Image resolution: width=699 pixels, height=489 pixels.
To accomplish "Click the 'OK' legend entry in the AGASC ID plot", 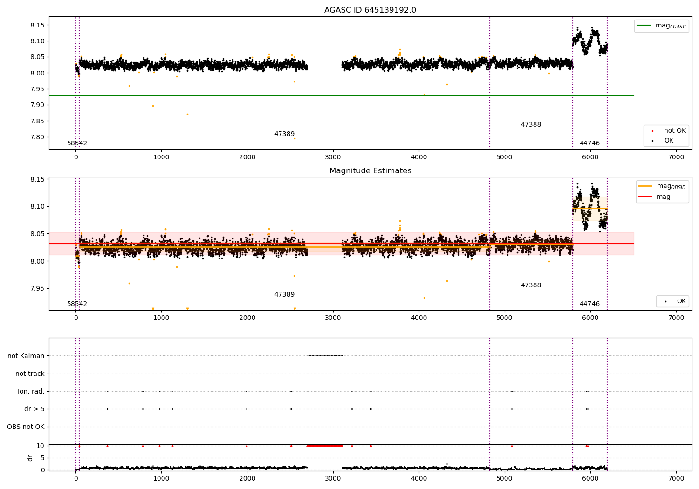I will click(669, 141).
